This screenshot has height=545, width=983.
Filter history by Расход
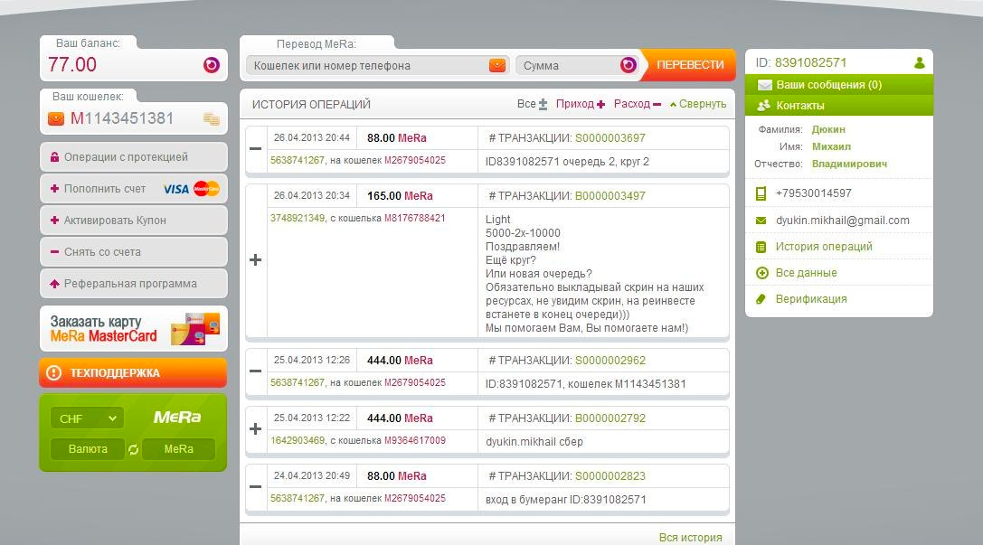(x=638, y=104)
